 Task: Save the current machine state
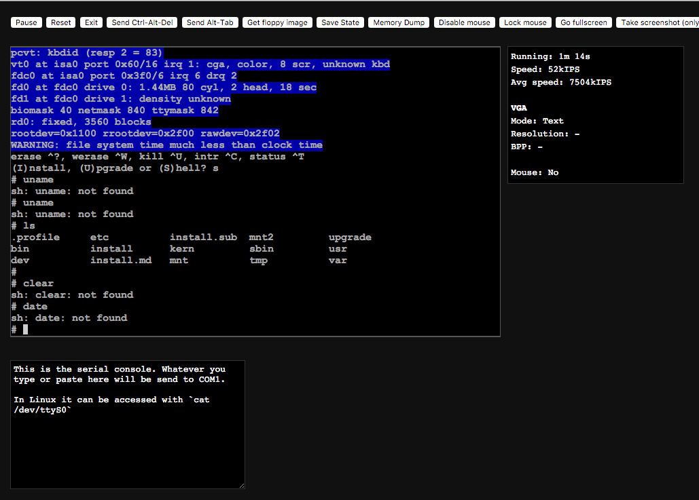[340, 22]
